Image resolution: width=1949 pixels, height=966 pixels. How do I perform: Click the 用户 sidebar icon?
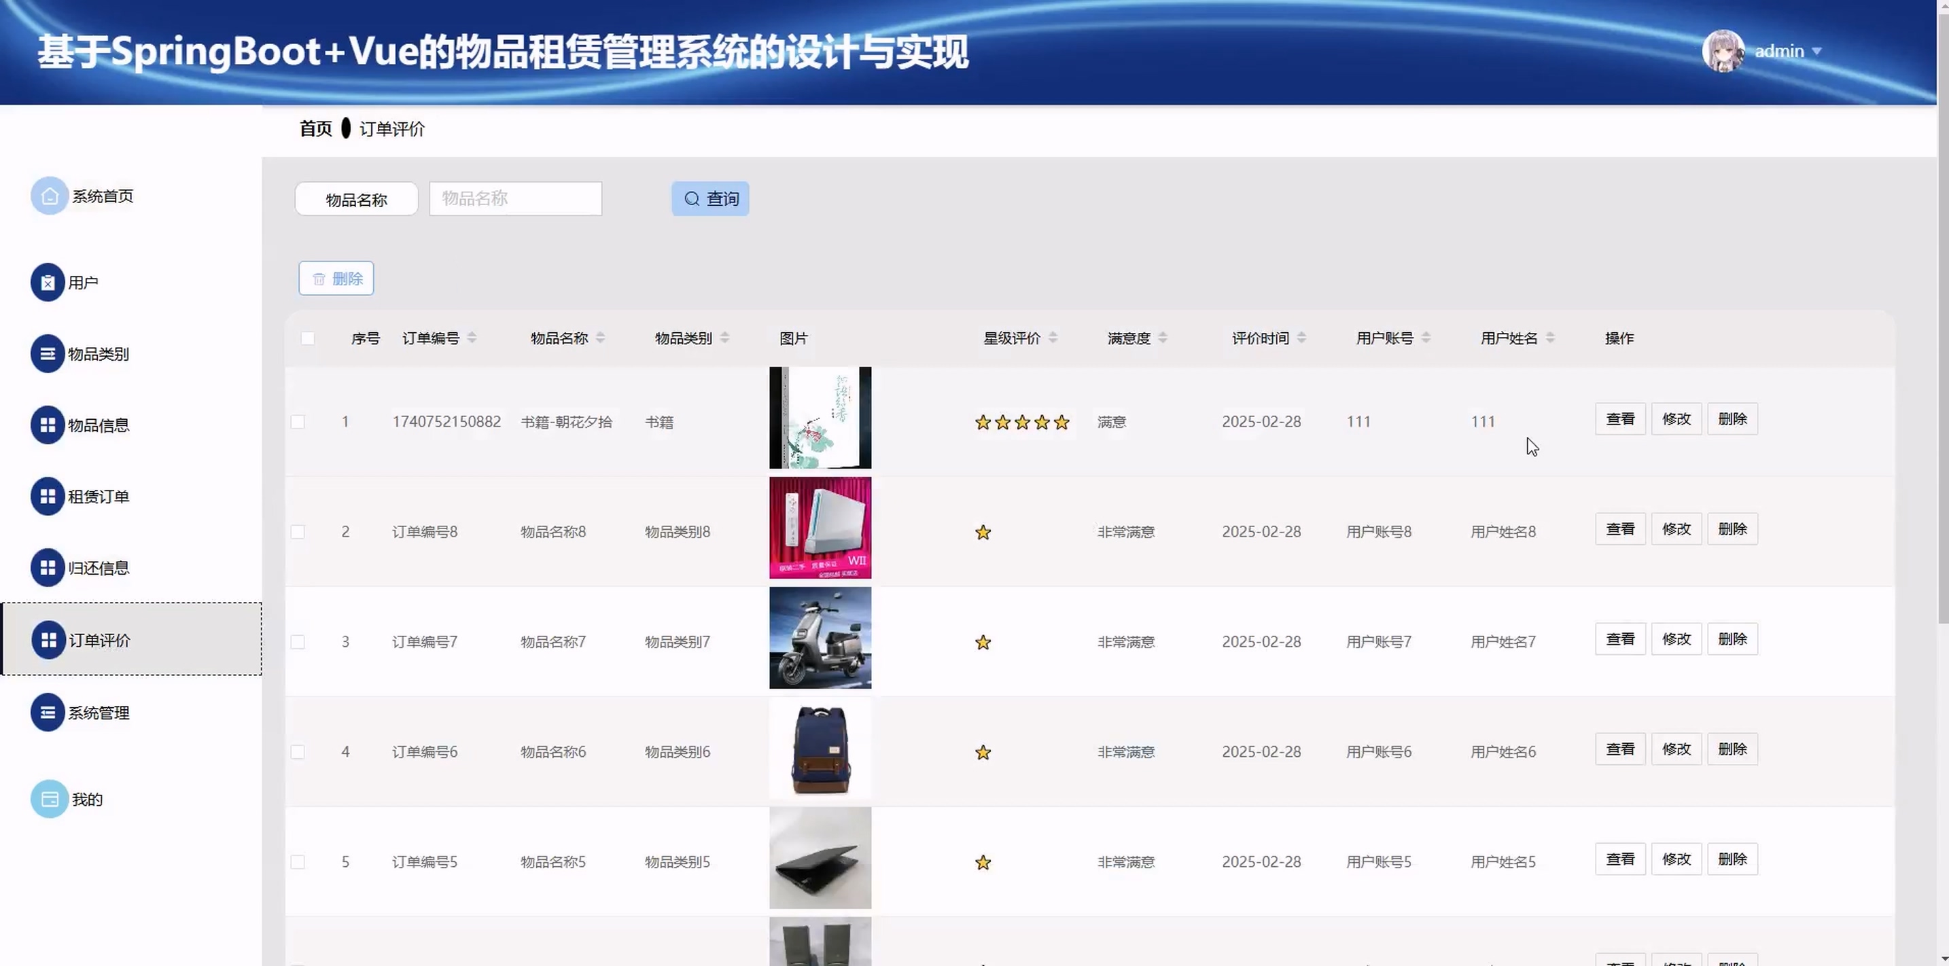[47, 282]
